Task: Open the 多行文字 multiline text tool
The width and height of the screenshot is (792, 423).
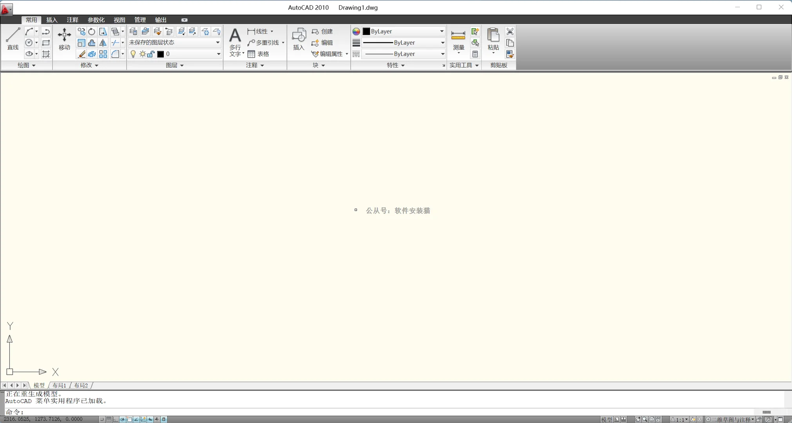Action: pyautogui.click(x=234, y=41)
